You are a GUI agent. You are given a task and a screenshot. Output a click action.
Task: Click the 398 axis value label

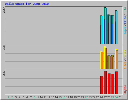coord(4,47)
